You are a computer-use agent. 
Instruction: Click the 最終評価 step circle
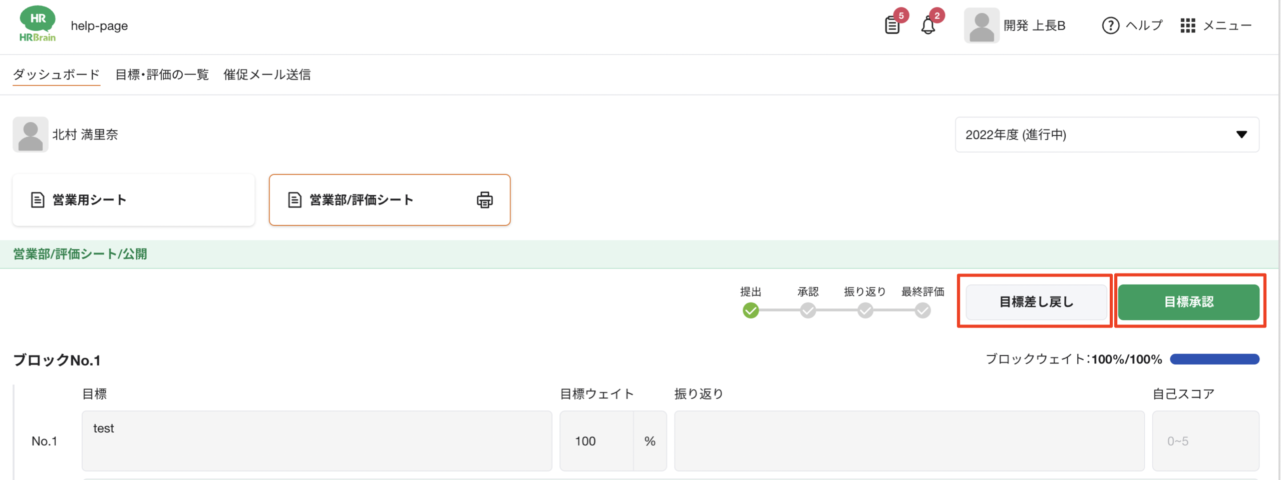922,310
